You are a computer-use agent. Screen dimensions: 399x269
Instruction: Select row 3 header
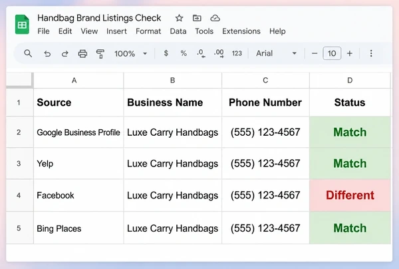pyautogui.click(x=19, y=164)
